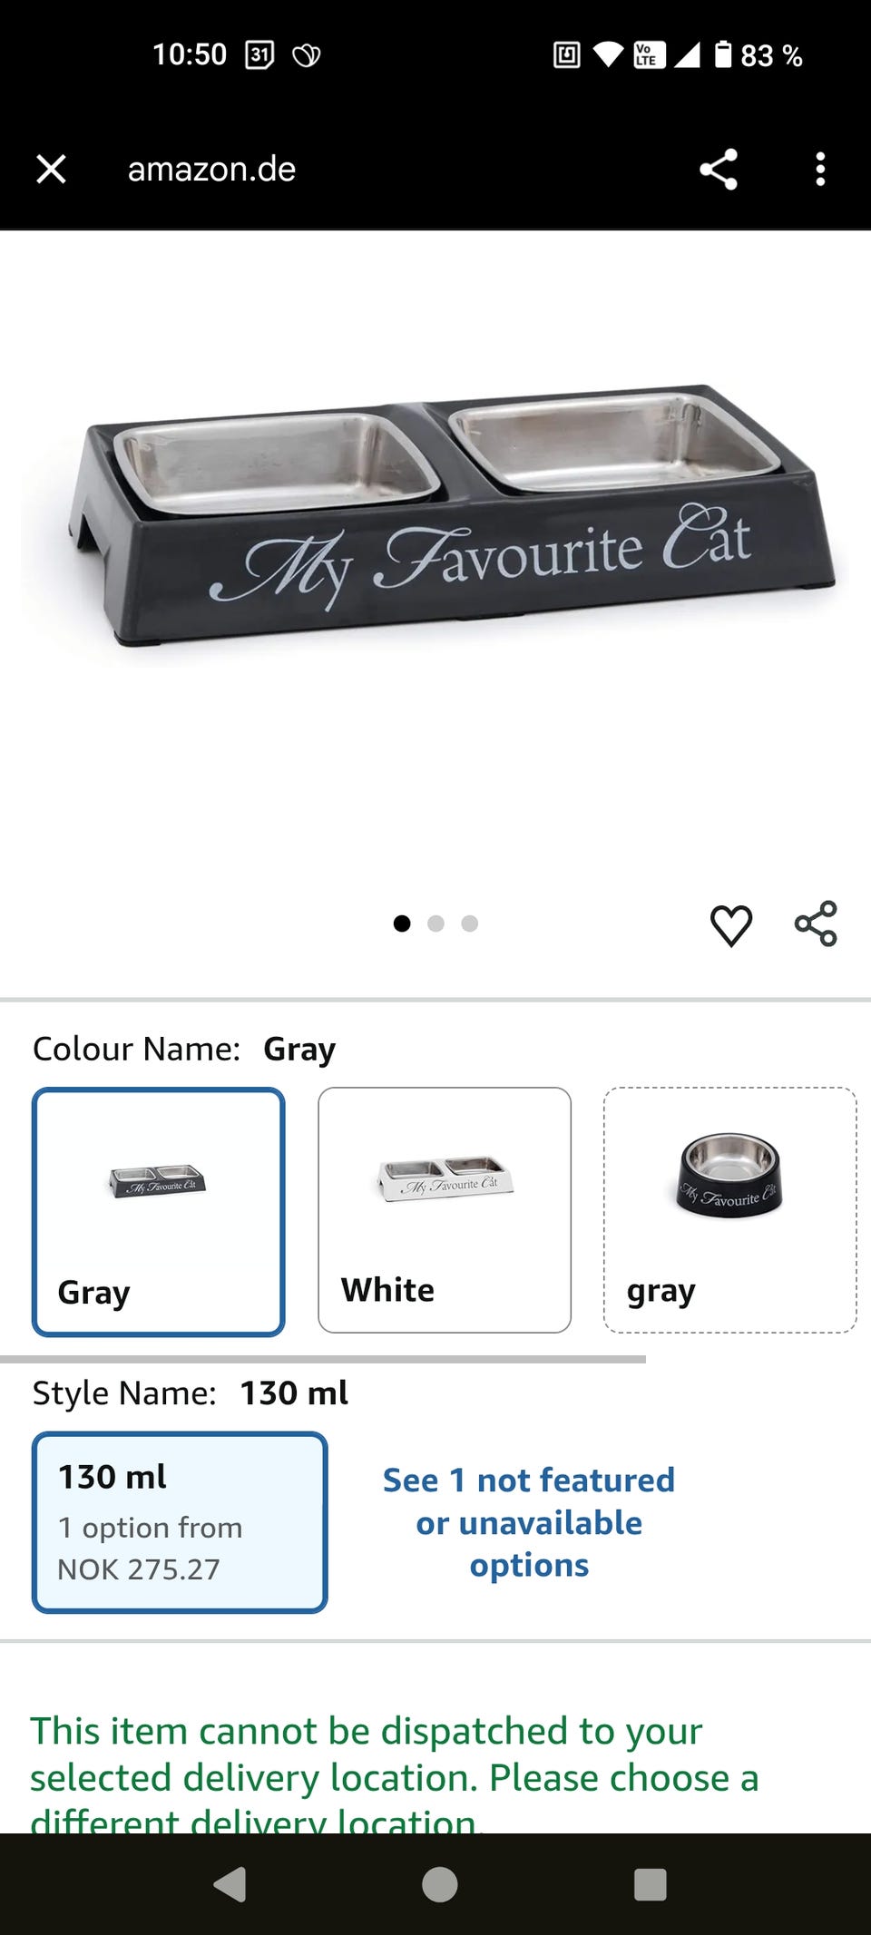Add product to wishlist with heart icon
The image size is (871, 1935).
(x=730, y=925)
